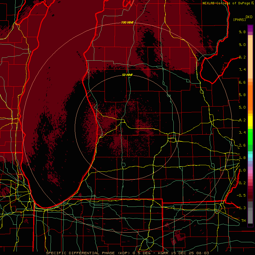Click the 15 DEC 25 date in caption
Screen dimensions: 255x255
(x=183, y=253)
